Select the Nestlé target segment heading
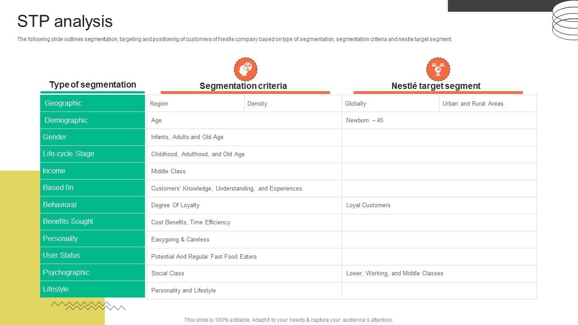Image resolution: width=578 pixels, height=325 pixels. 436,86
